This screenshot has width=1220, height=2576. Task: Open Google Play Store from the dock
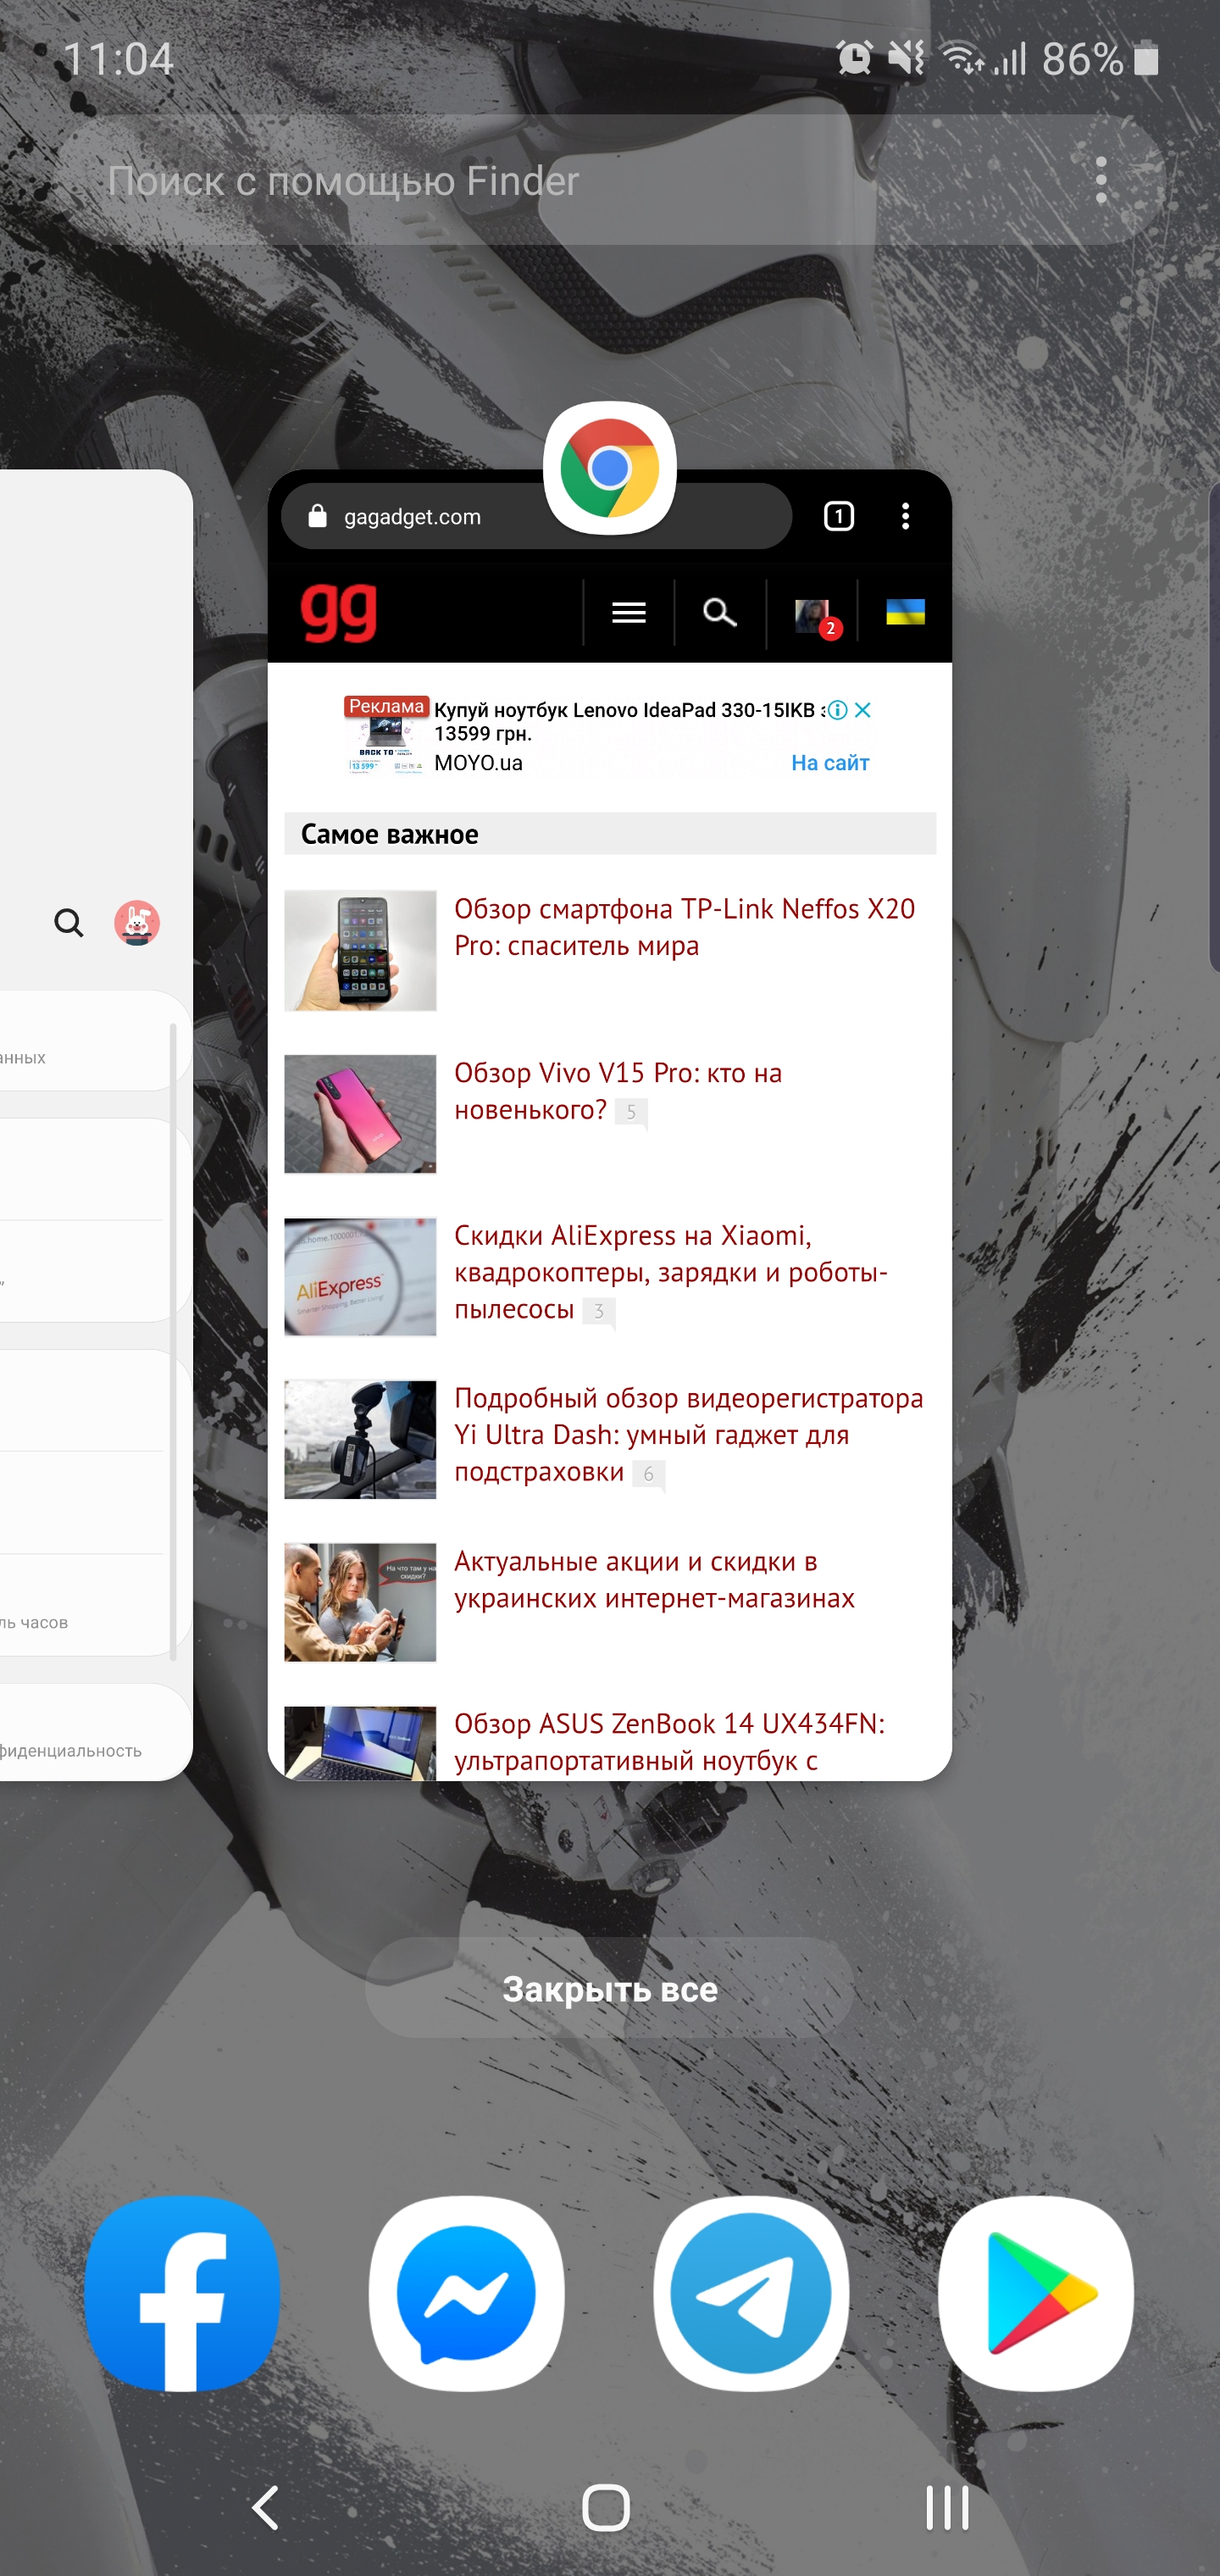(1036, 2293)
